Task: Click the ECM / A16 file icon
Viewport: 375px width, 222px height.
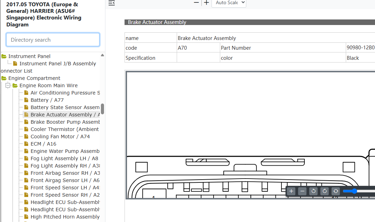Action: [26, 144]
